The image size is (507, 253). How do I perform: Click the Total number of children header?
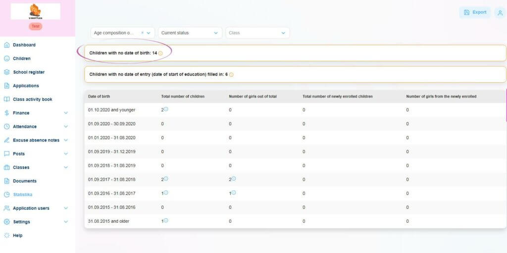(183, 97)
